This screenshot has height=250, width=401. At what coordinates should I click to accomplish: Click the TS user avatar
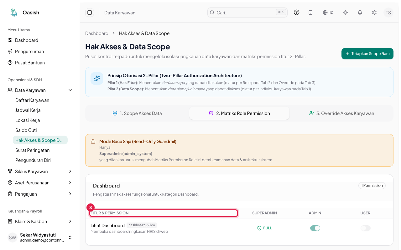pyautogui.click(x=388, y=12)
